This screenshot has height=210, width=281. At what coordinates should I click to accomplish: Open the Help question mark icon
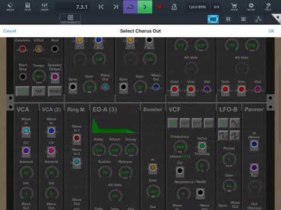(x=268, y=6)
